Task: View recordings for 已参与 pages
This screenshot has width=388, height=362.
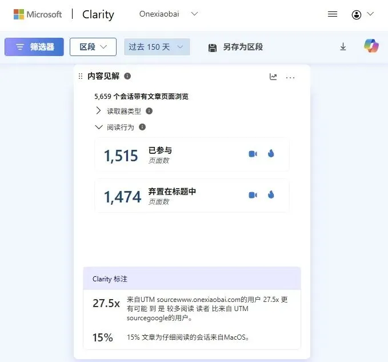Action: (x=253, y=154)
